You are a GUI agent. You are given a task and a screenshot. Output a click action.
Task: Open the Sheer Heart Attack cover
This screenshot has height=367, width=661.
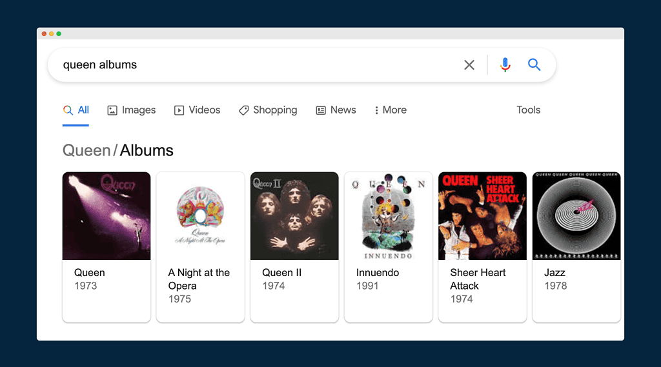(x=482, y=216)
